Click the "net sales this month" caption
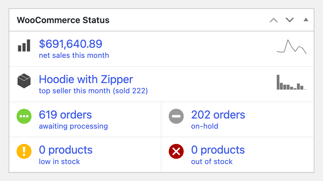The height and width of the screenshot is (181, 323). click(x=74, y=56)
